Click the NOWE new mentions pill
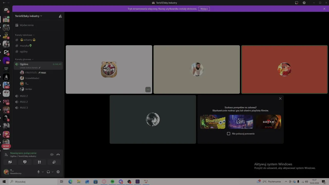Screen dimensions: 329x185 (x=6, y=146)
